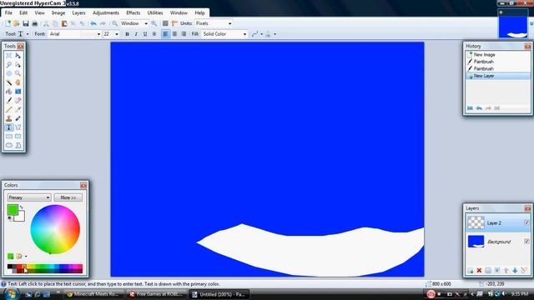Open the antialiasing mode dropdown arrow
534x300 pixels.
[x=261, y=34]
